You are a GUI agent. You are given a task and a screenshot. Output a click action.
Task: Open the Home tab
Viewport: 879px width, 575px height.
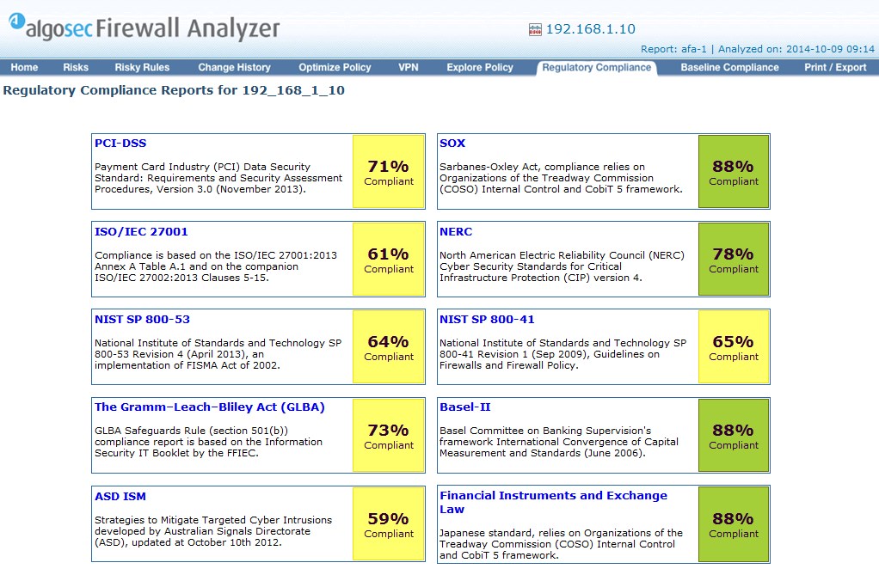click(x=24, y=67)
